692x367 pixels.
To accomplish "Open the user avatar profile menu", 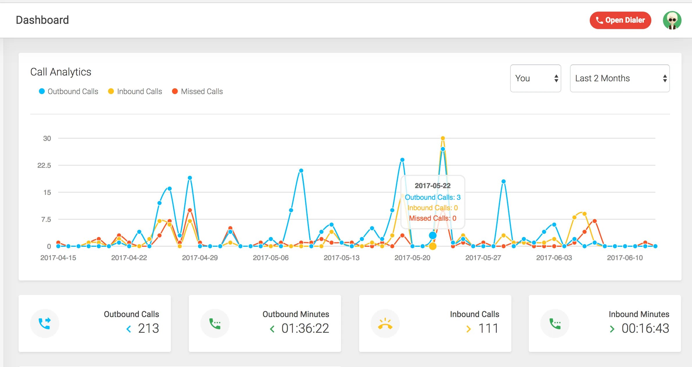I will click(x=672, y=20).
